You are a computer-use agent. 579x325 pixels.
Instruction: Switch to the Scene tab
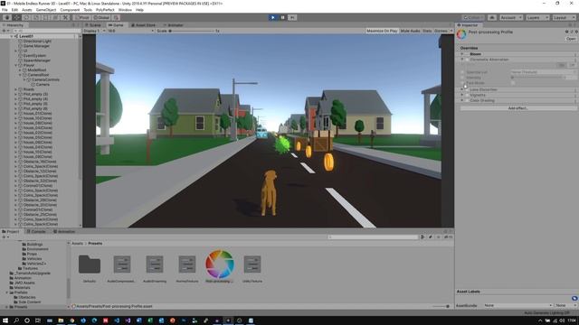point(93,25)
